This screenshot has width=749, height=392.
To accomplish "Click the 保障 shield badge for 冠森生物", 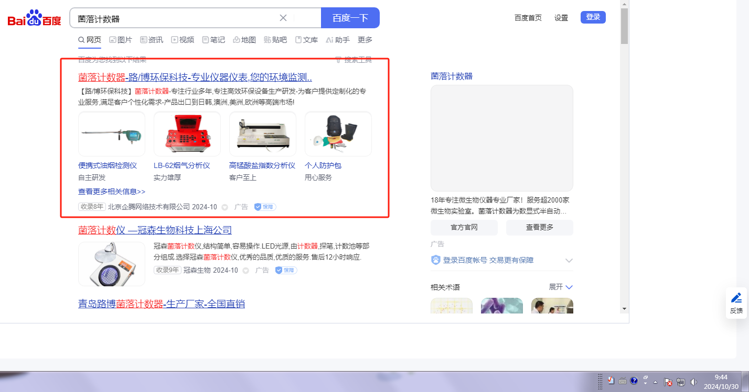I will (286, 270).
